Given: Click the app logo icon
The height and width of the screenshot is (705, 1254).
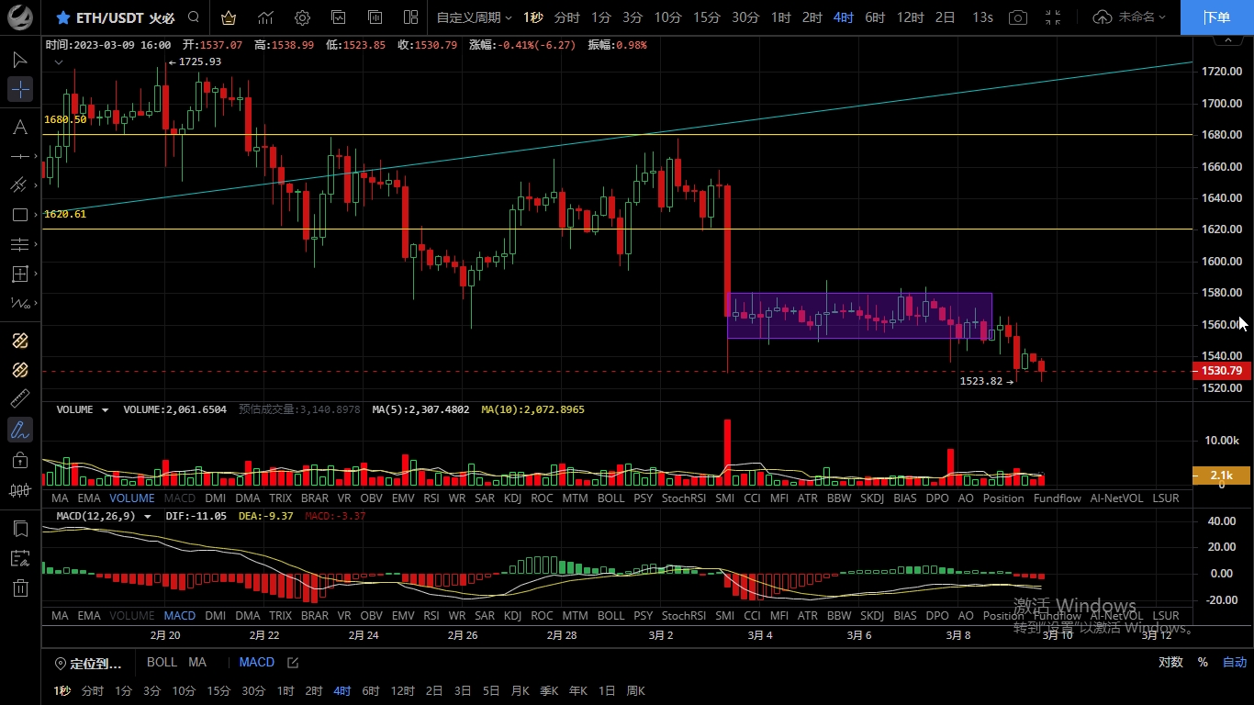Looking at the screenshot, I should (x=20, y=17).
